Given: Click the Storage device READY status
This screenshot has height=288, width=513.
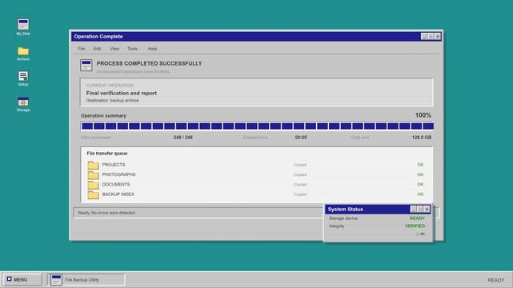Looking at the screenshot, I should (x=417, y=218).
